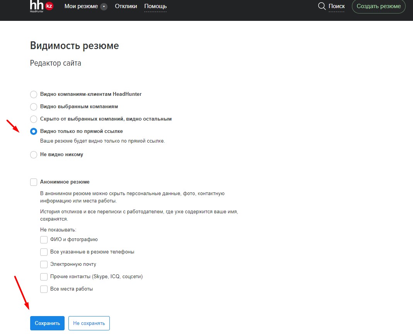Click the notification dot beside Мои резюме
413x335 pixels.
pyautogui.click(x=104, y=7)
